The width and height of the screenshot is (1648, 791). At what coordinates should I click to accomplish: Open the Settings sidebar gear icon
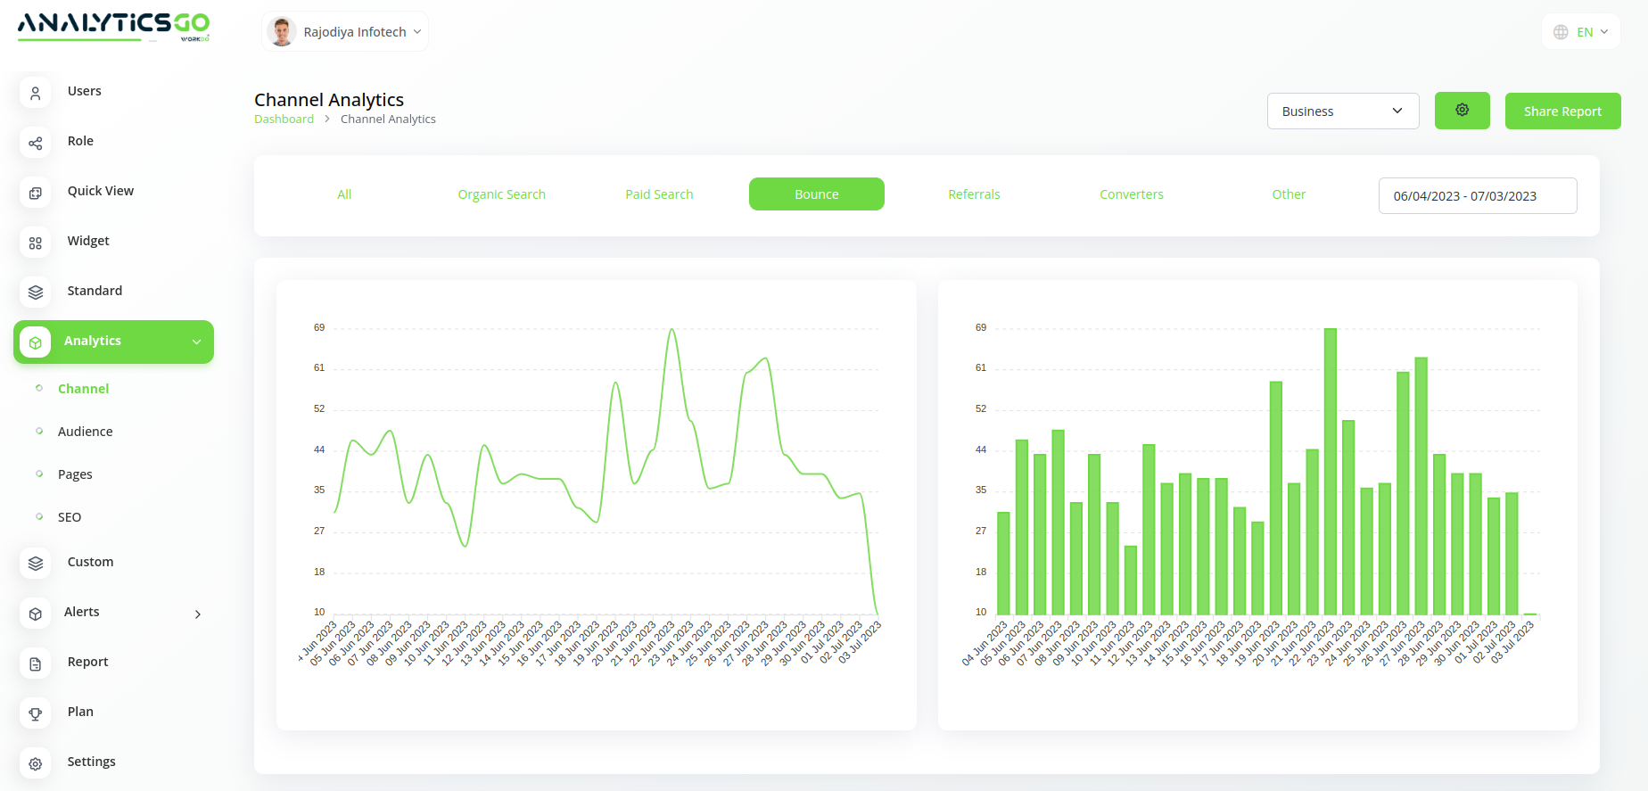[36, 762]
